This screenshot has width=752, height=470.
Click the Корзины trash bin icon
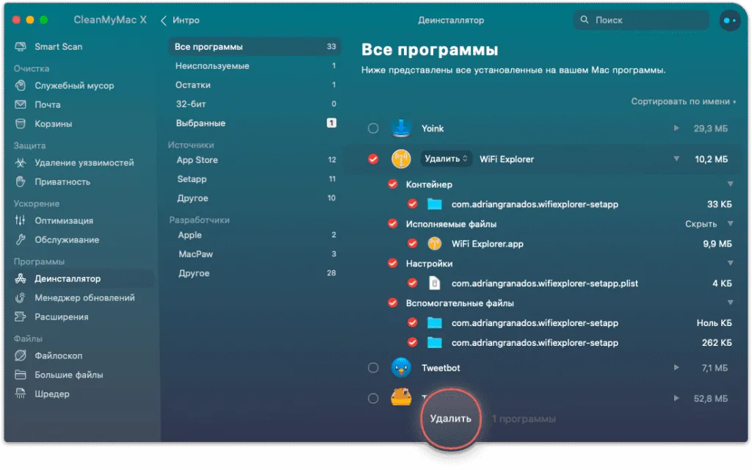point(20,123)
